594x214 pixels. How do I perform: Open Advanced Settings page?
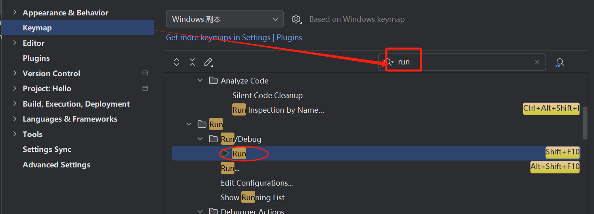click(x=56, y=165)
